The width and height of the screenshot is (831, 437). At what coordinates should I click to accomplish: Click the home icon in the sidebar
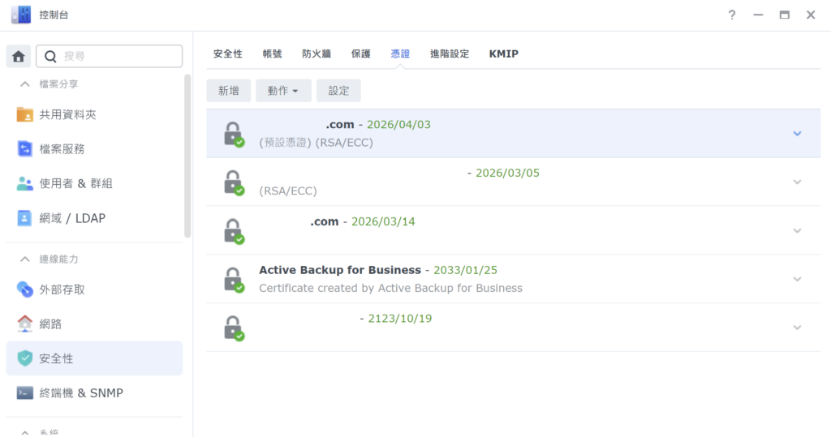tap(19, 56)
